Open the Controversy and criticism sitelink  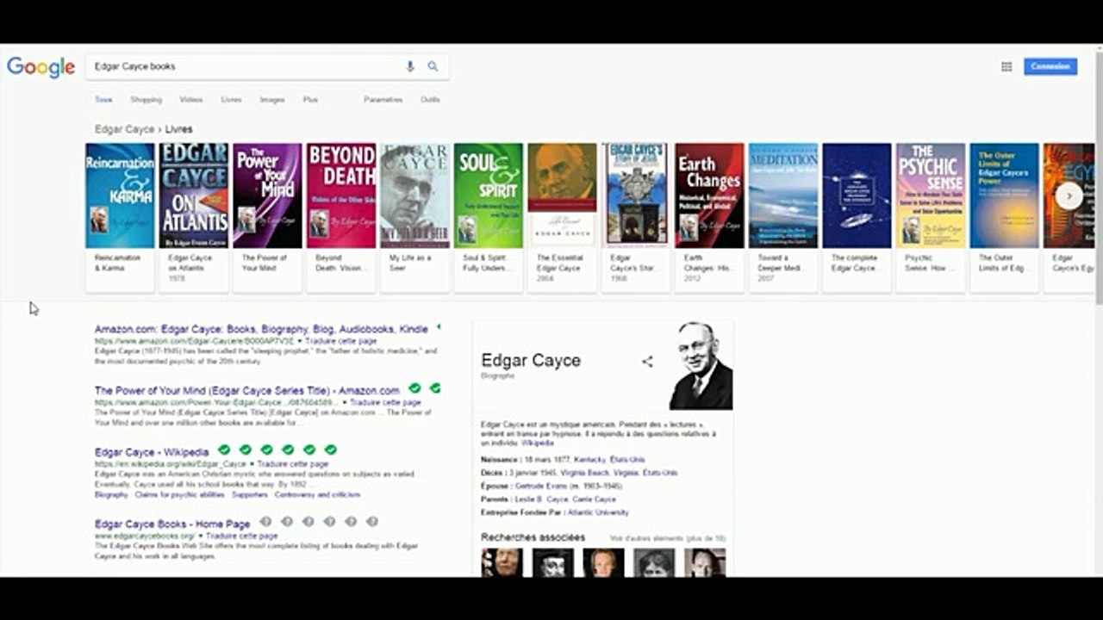317,495
